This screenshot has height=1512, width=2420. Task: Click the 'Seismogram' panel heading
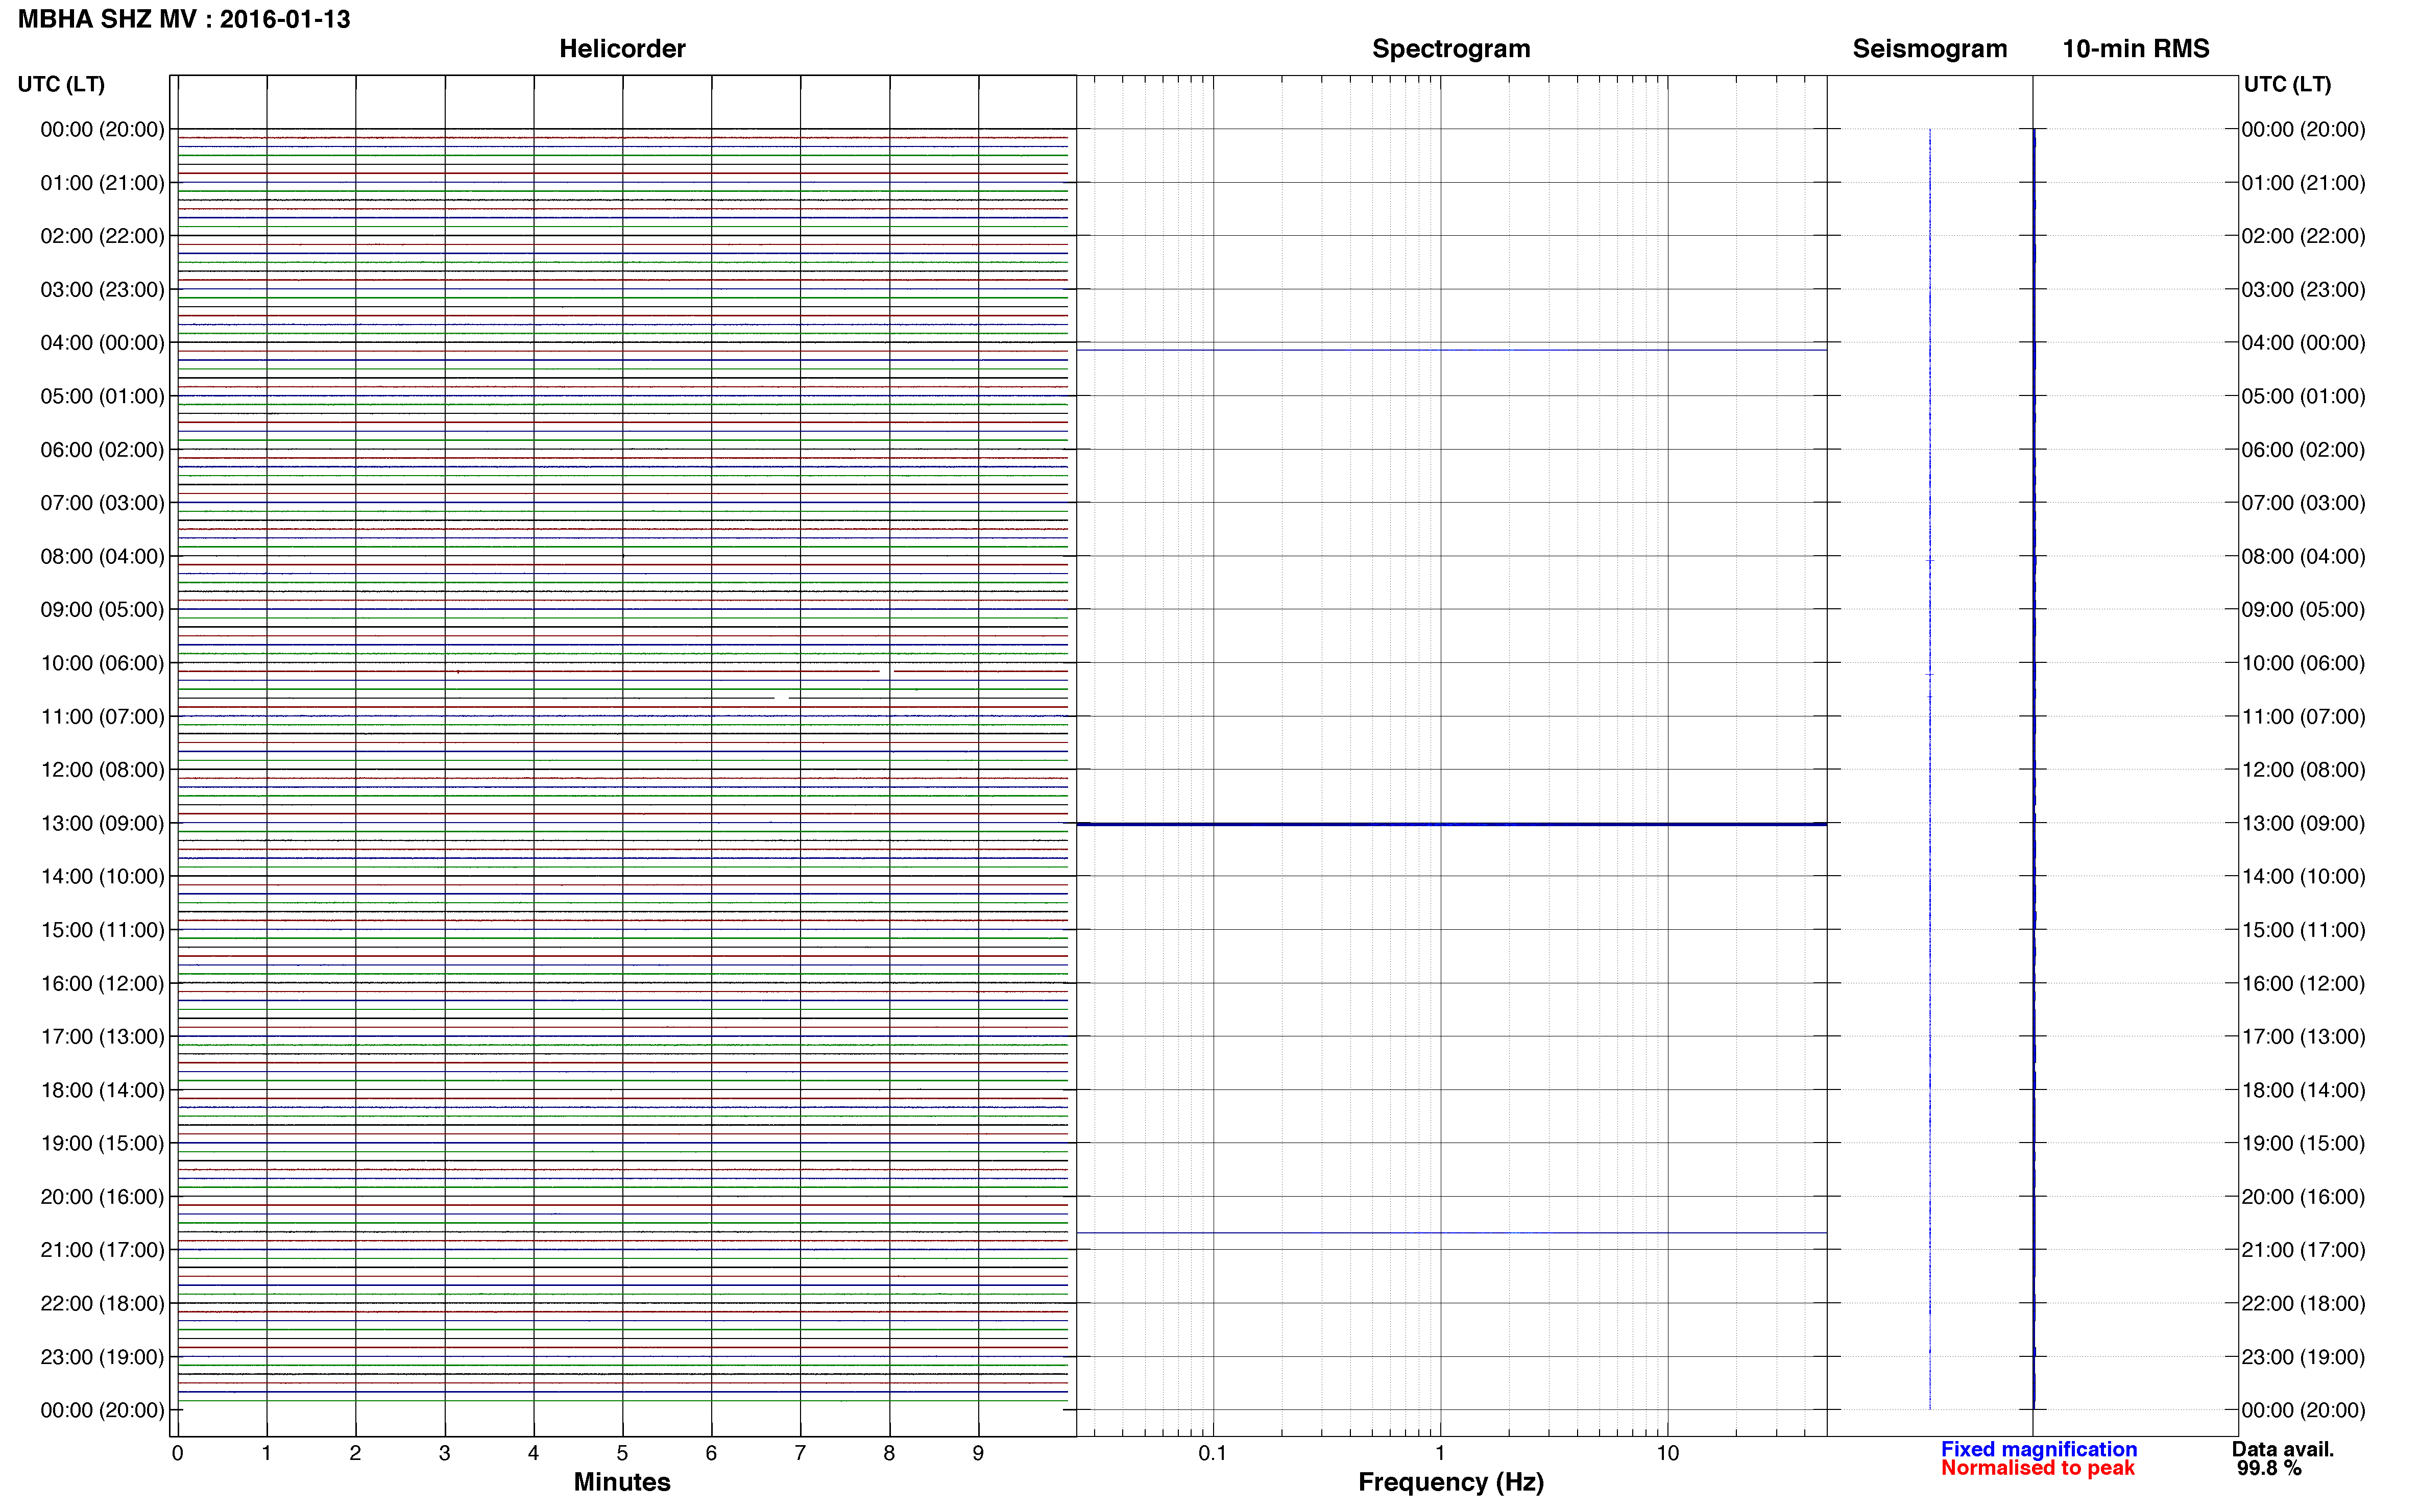coord(1930,48)
